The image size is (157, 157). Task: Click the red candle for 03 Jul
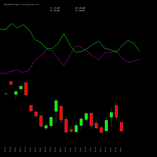(41, 121)
